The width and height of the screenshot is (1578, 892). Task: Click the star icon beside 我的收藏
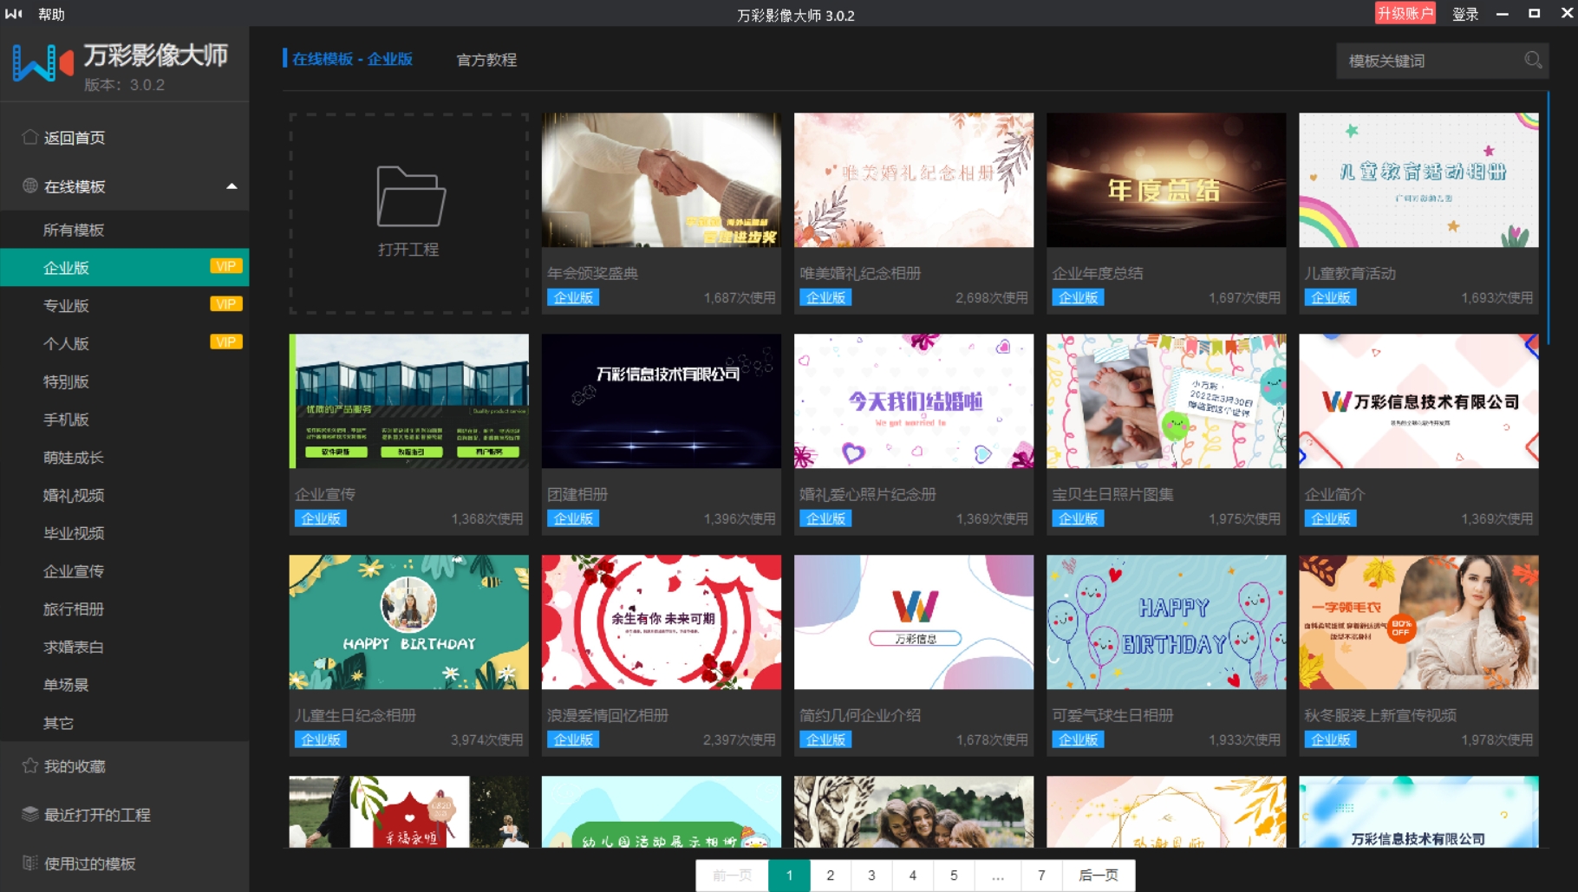pos(29,765)
